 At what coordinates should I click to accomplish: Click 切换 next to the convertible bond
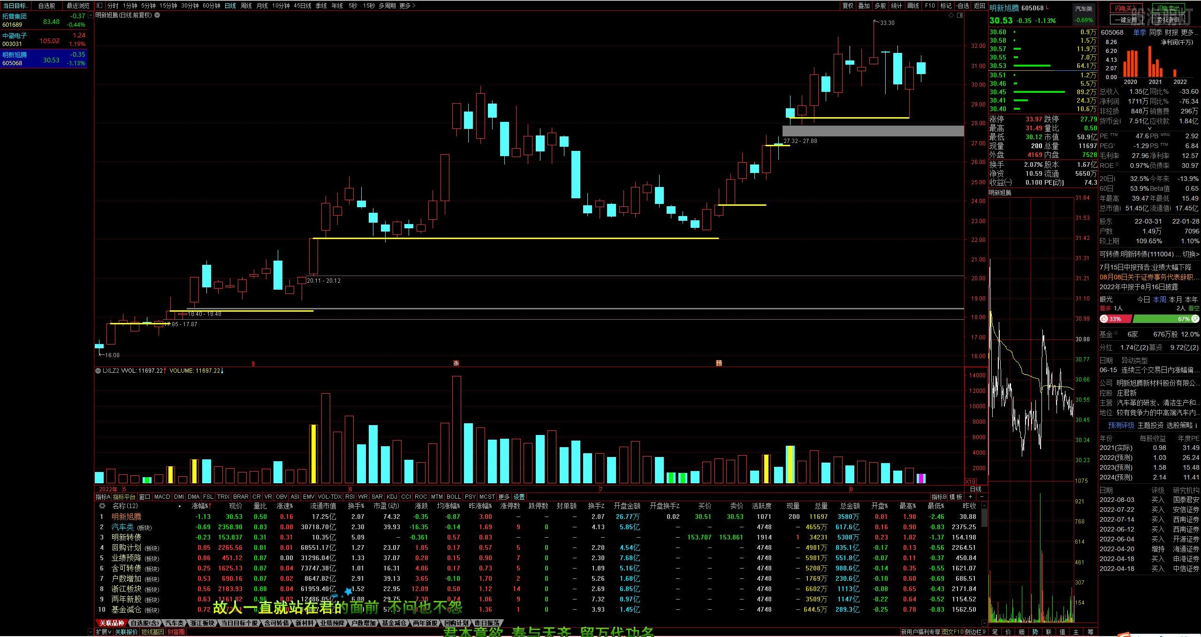click(1191, 254)
